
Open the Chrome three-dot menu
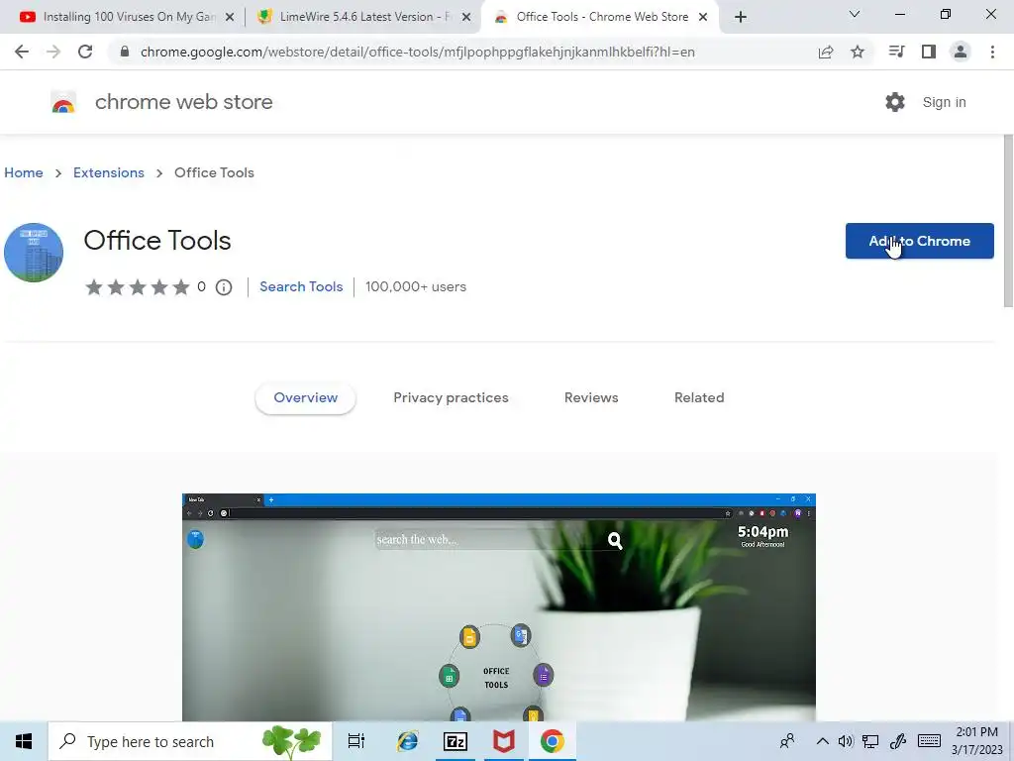click(x=992, y=52)
